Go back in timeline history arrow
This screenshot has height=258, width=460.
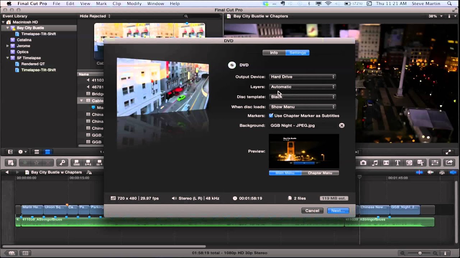tap(7, 172)
